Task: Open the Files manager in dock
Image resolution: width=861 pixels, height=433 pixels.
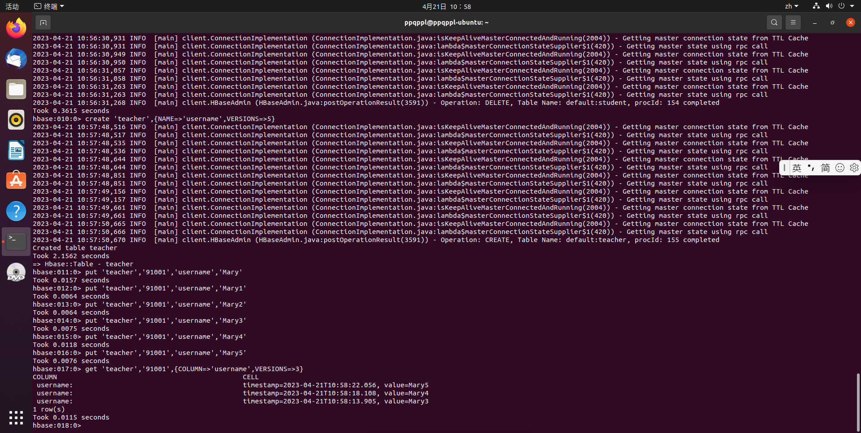Action: coord(16,89)
